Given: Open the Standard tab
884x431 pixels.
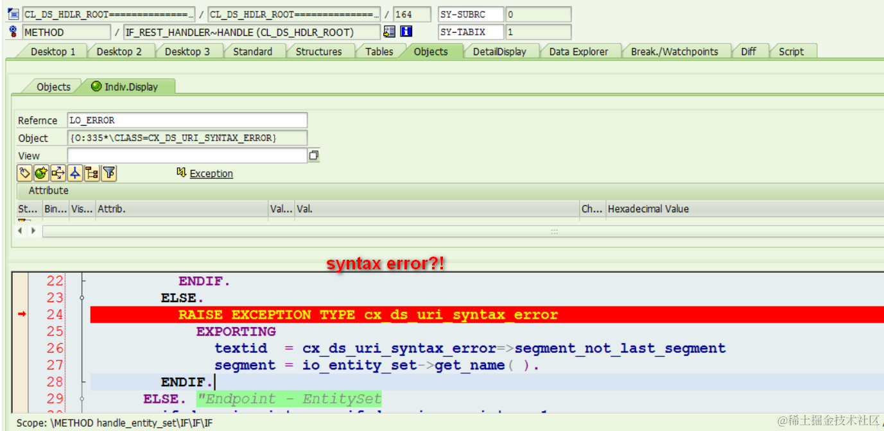Looking at the screenshot, I should pos(252,51).
